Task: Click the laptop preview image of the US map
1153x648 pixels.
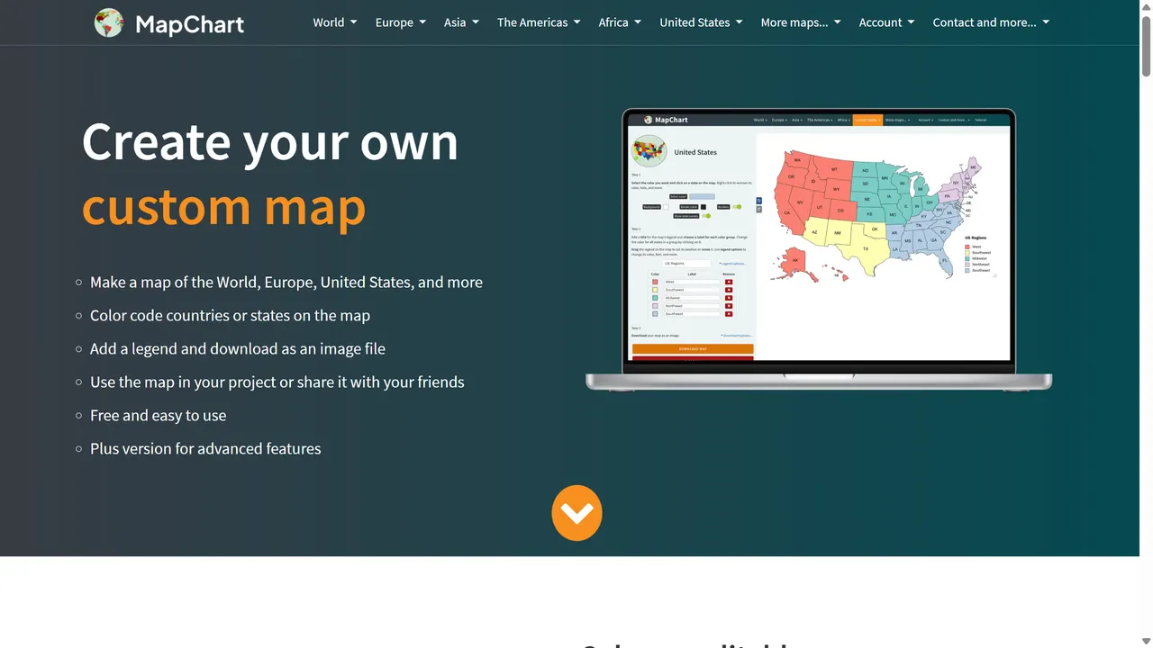Action: point(819,249)
